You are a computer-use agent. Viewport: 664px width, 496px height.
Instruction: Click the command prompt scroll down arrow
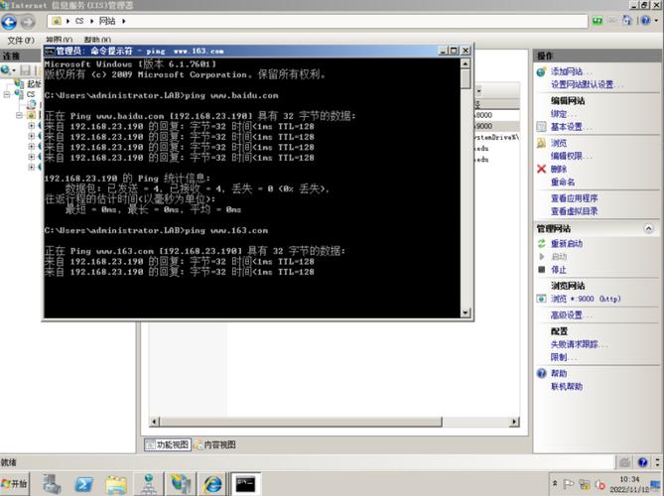point(465,312)
